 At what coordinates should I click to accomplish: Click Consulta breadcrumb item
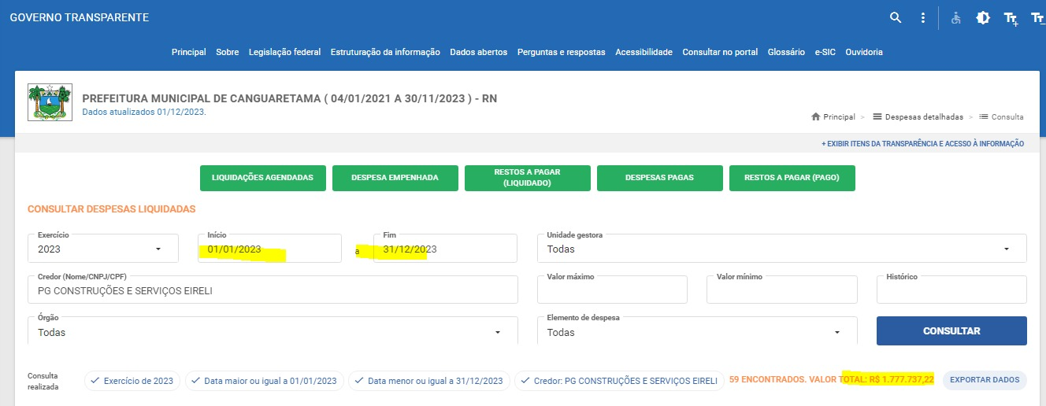pos(1001,116)
